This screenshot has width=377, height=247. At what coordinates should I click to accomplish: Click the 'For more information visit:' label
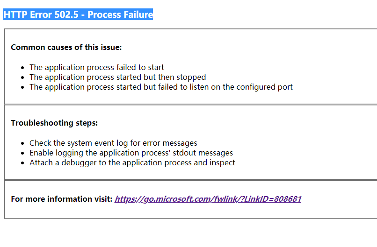(x=62, y=199)
